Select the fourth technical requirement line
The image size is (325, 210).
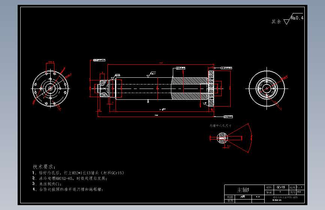pyautogui.click(x=68, y=189)
